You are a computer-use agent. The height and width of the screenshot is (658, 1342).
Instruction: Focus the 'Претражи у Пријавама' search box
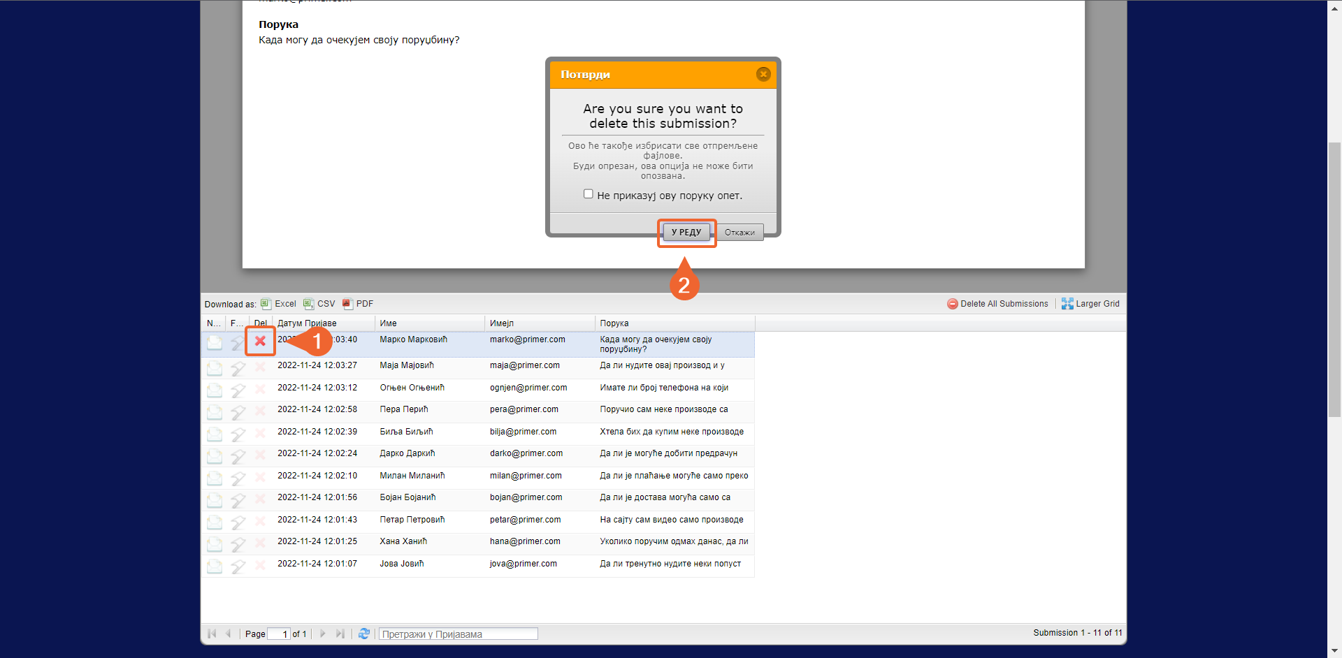[x=459, y=634]
